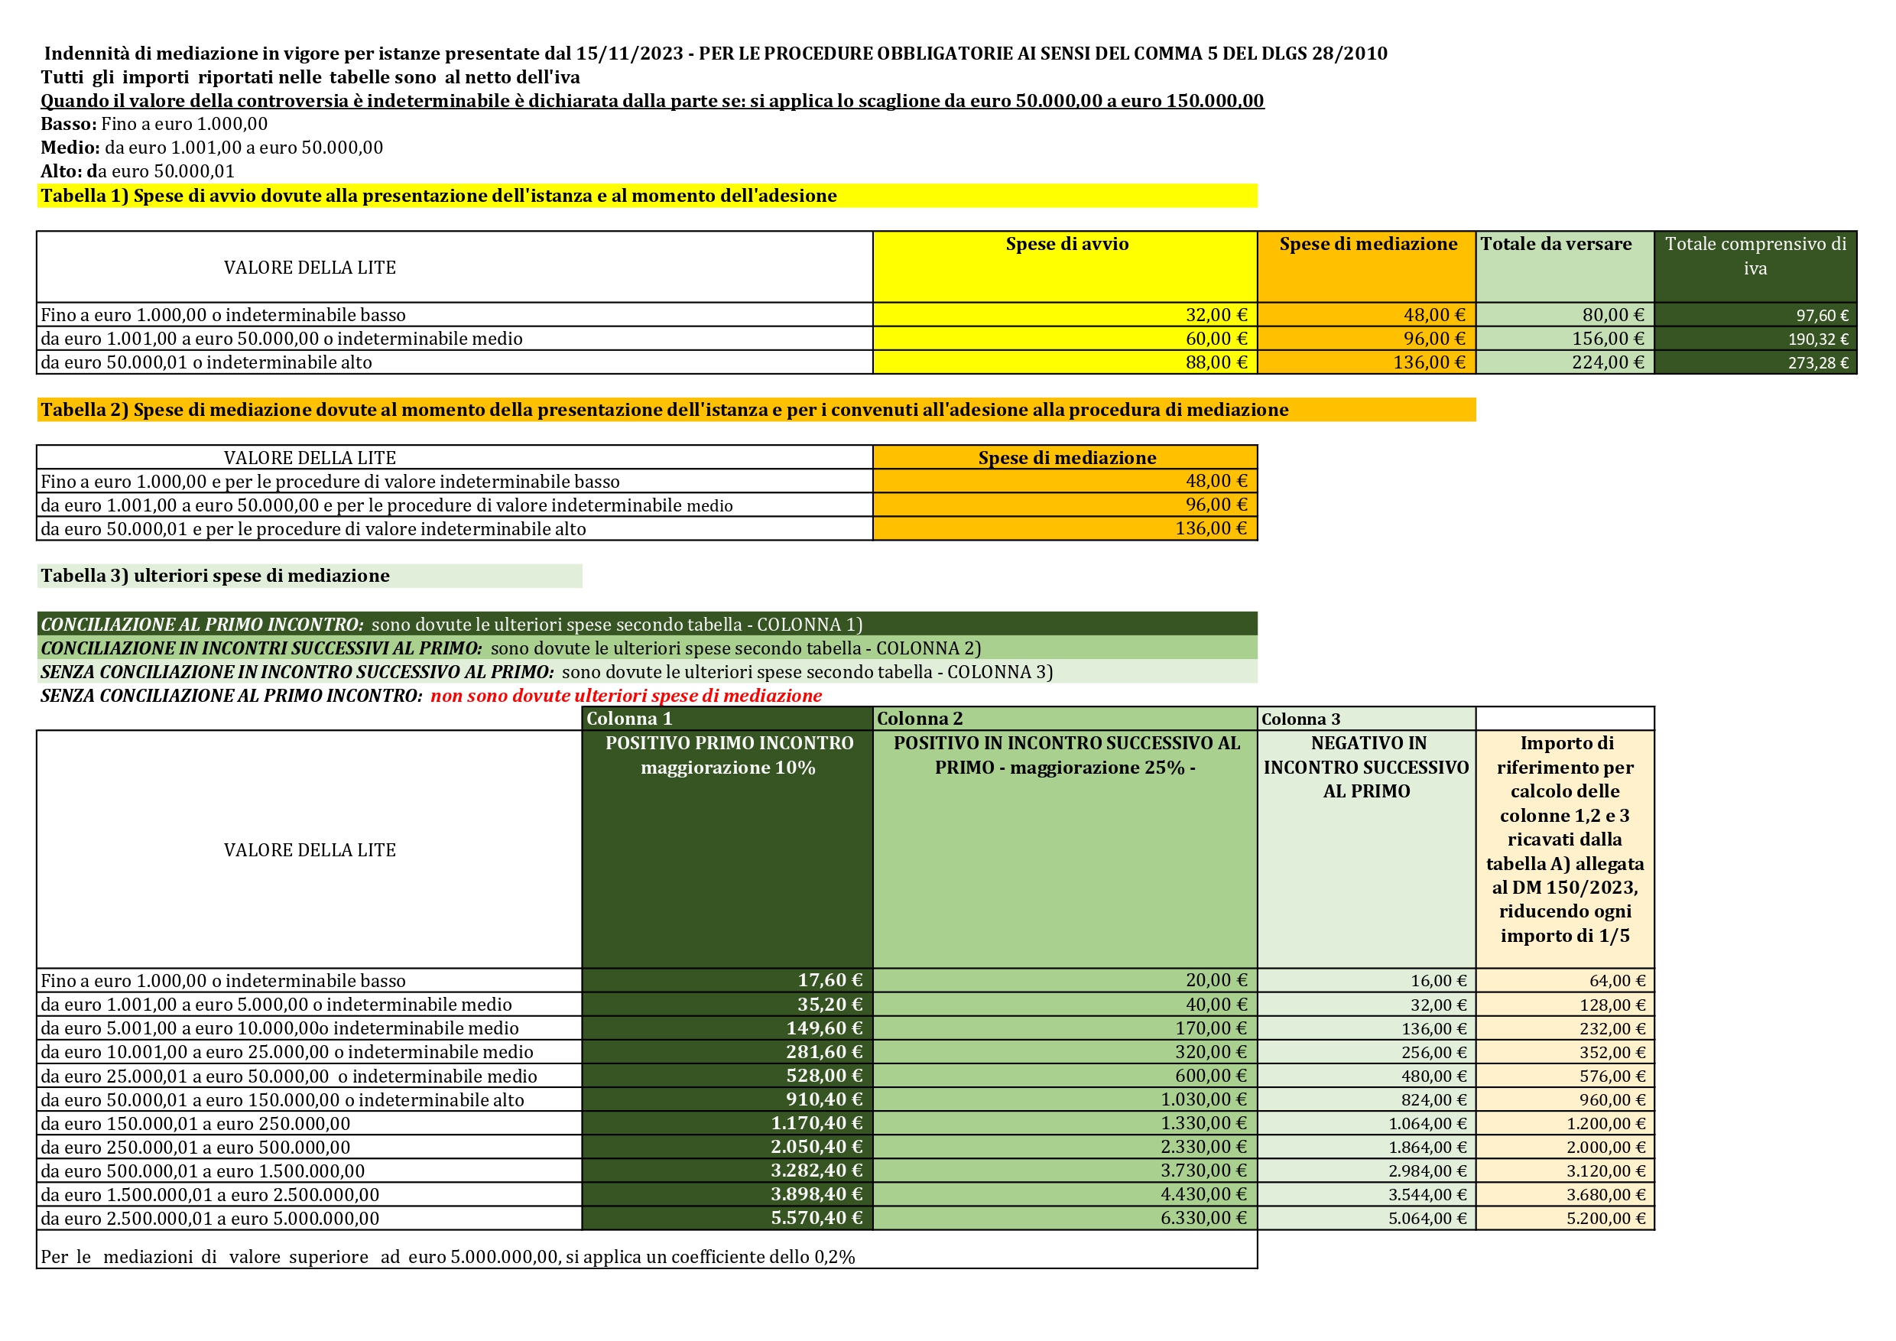Click the 17,60 € cell in Colonna 1

pos(729,980)
